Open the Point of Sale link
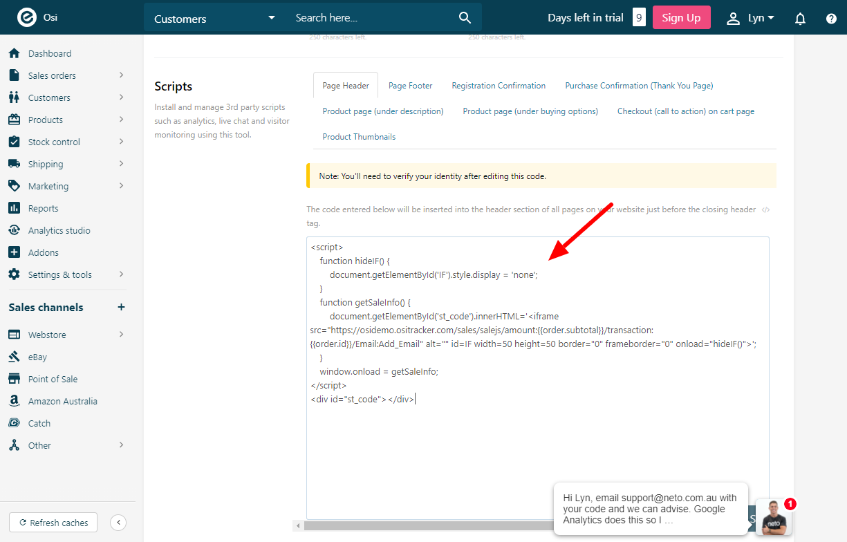The height and width of the screenshot is (542, 847). pyautogui.click(x=53, y=379)
